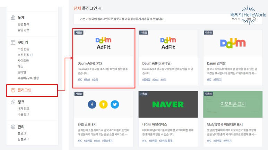268x150 pixels.
Task: Select 사이드바 under 꾸미기
Action: (23, 61)
